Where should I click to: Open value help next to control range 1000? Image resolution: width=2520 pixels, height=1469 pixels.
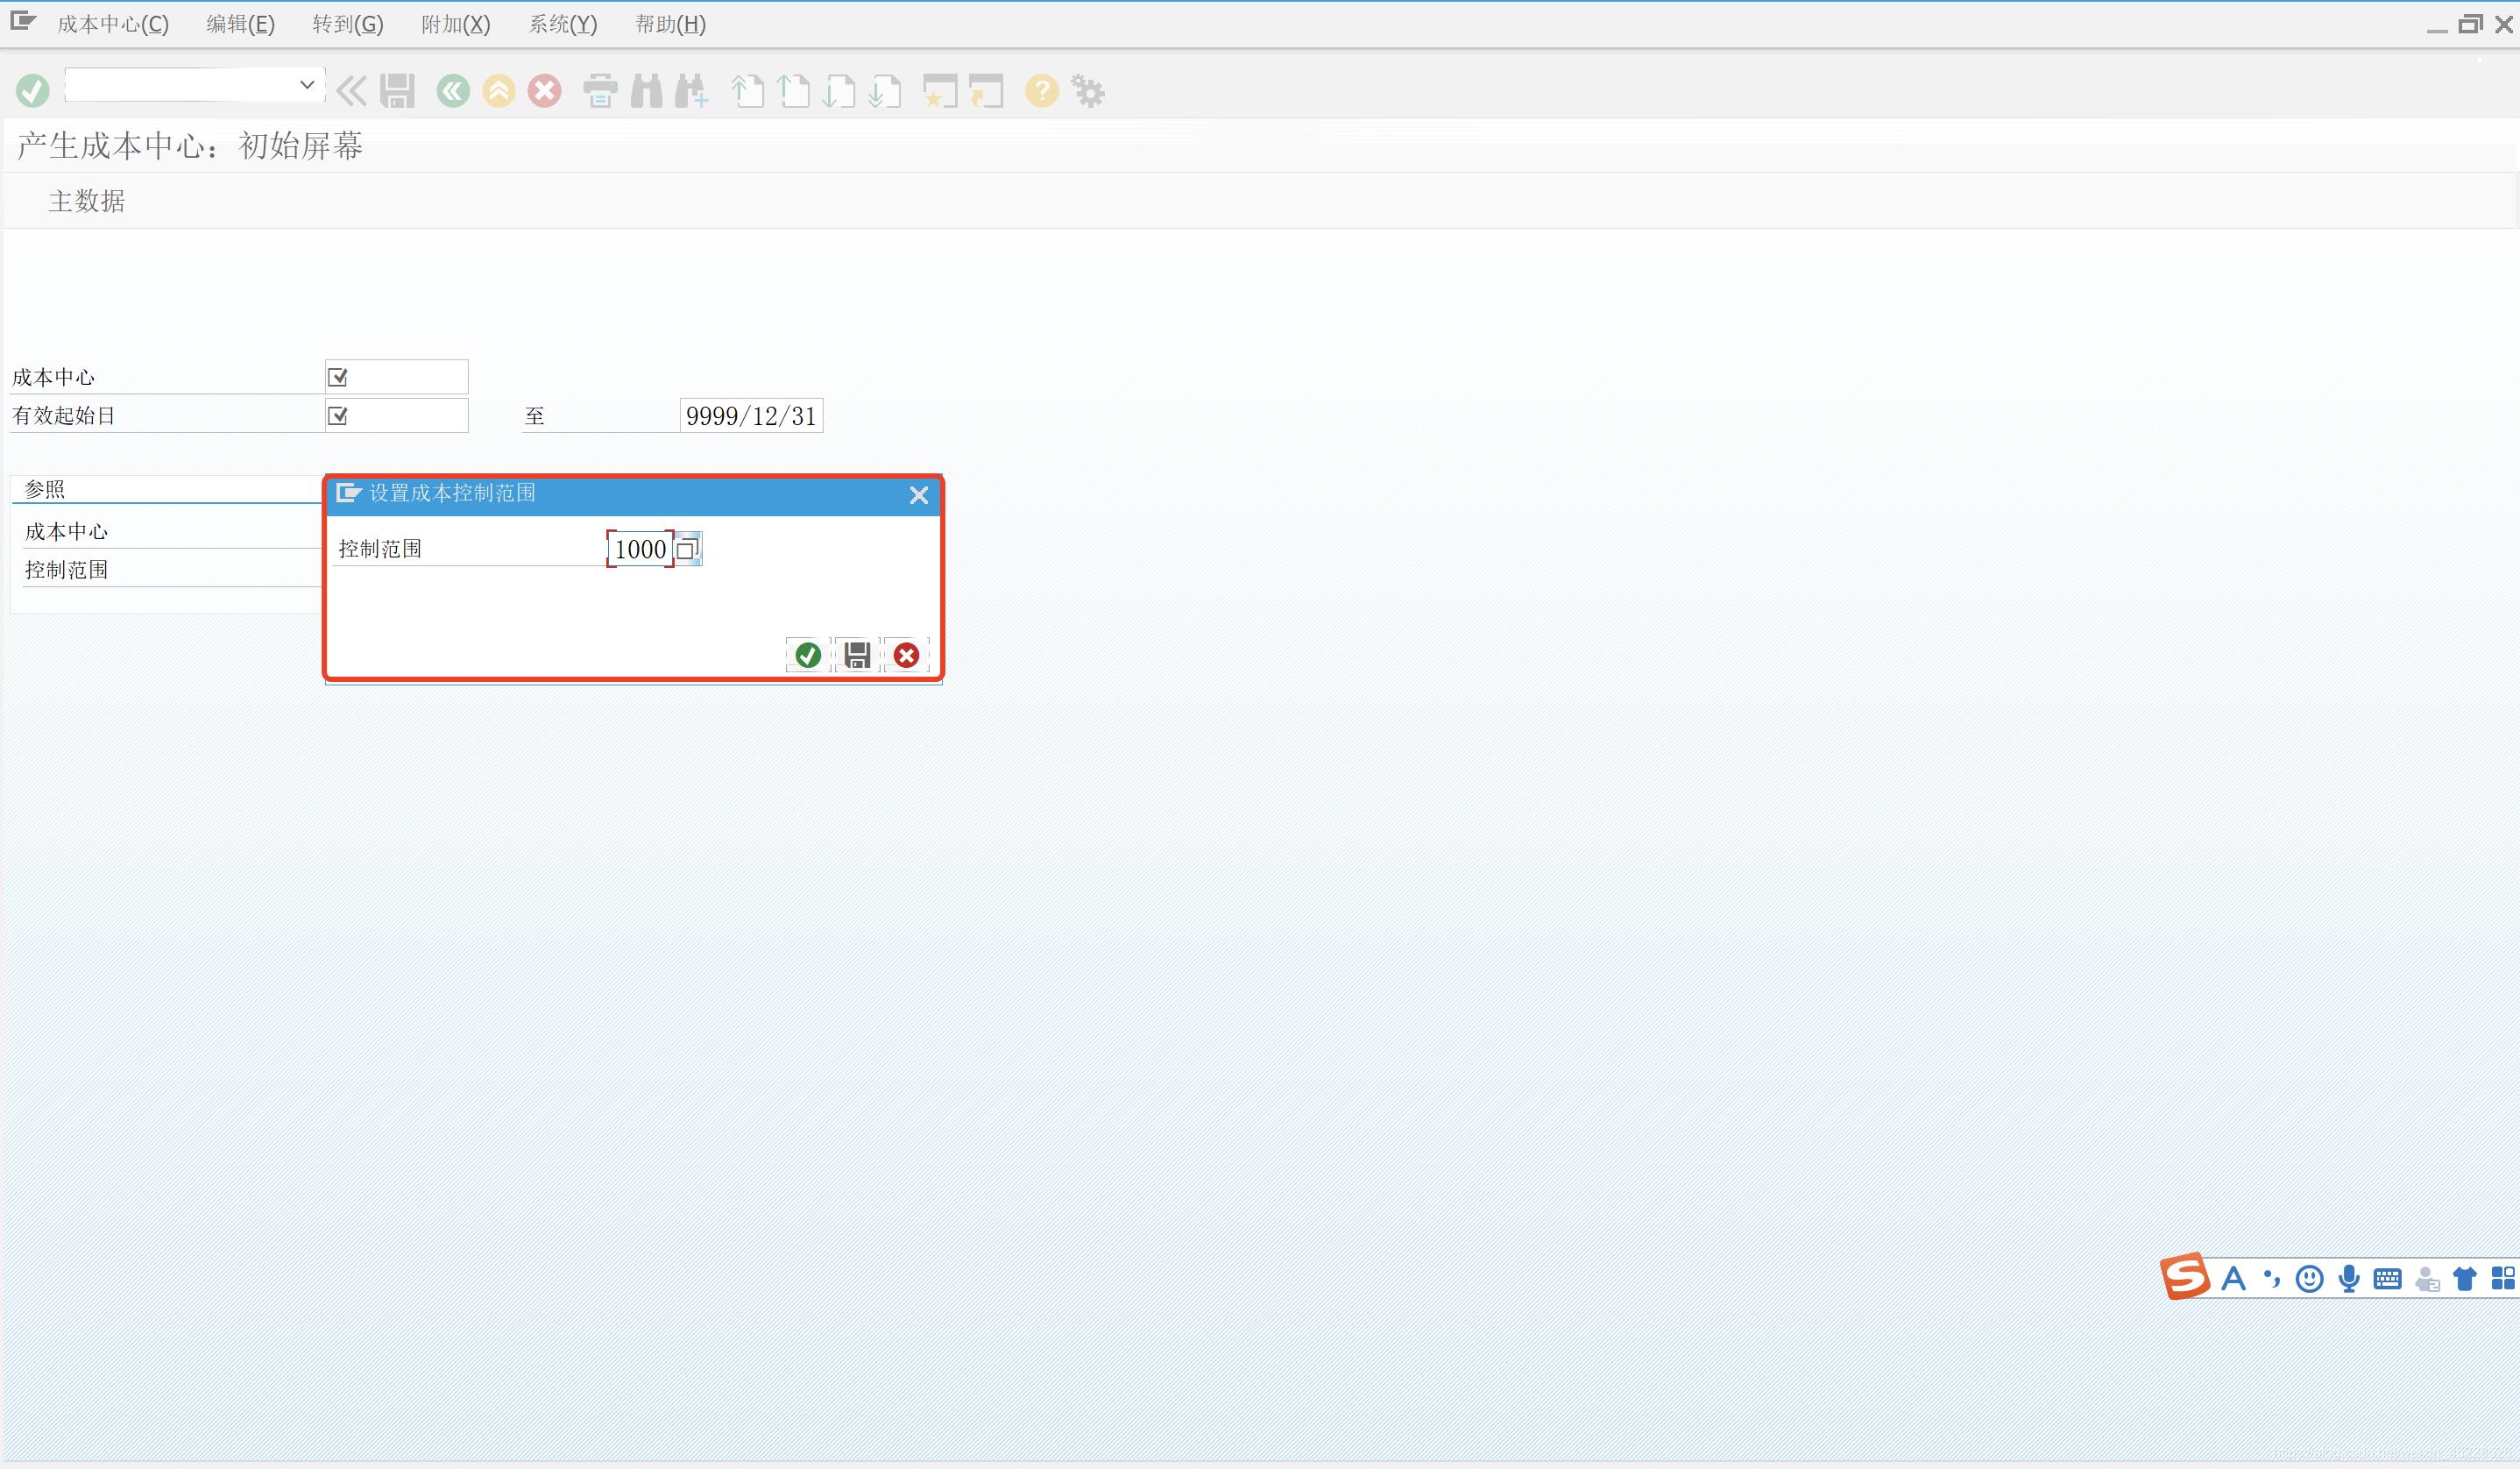(687, 549)
